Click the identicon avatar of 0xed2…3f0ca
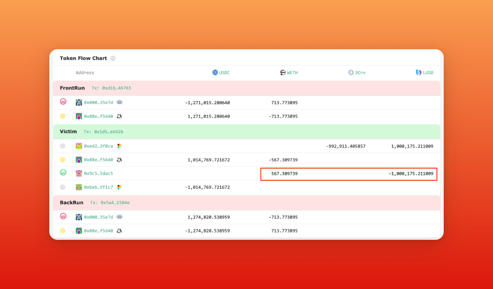The width and height of the screenshot is (493, 289). pos(79,146)
